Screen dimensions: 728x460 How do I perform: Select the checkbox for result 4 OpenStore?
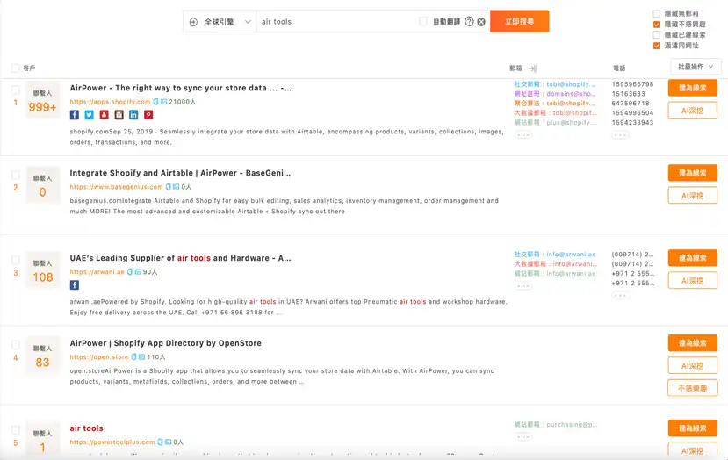15,345
